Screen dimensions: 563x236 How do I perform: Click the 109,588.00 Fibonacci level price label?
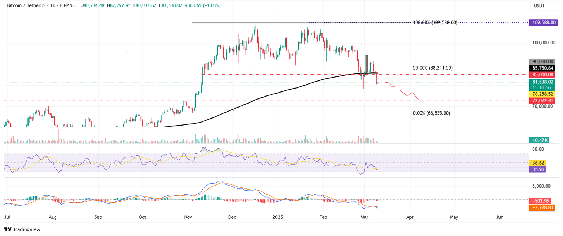pos(544,22)
